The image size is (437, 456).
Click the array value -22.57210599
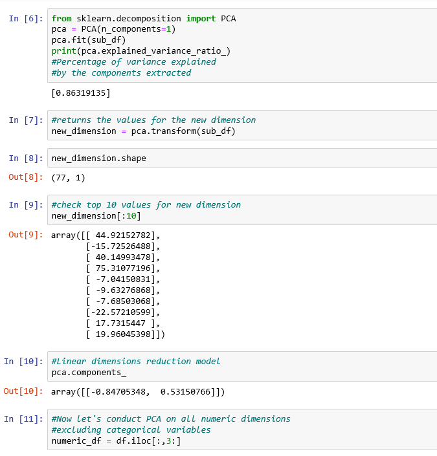(121, 312)
